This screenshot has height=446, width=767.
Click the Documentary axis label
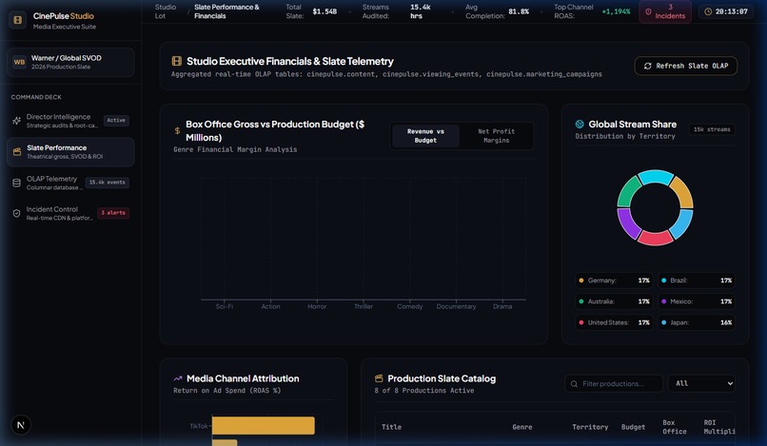pyautogui.click(x=456, y=306)
